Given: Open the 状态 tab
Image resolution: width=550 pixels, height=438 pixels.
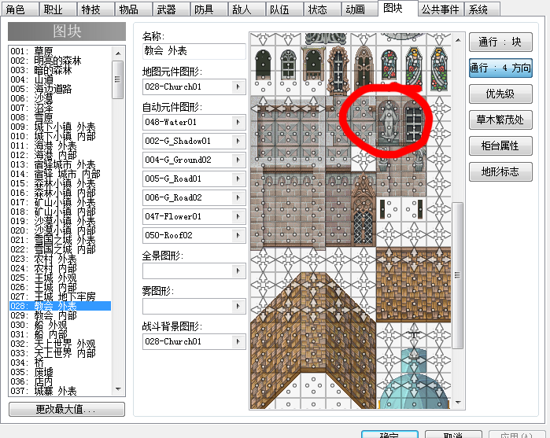Looking at the screenshot, I should point(322,9).
